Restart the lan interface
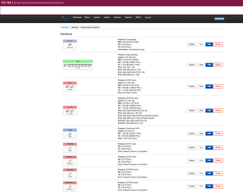 (x=192, y=65)
